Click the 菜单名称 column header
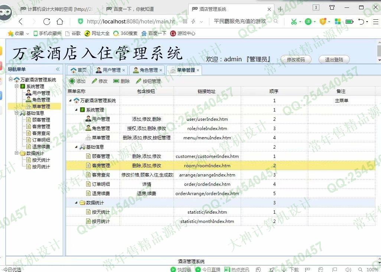381x272 pixels. (x=93, y=91)
